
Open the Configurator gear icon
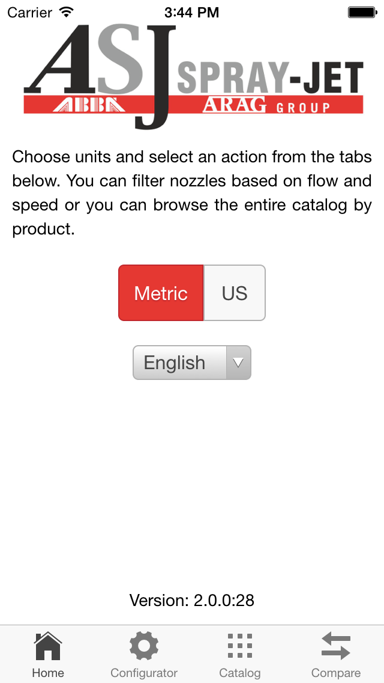[x=144, y=646]
